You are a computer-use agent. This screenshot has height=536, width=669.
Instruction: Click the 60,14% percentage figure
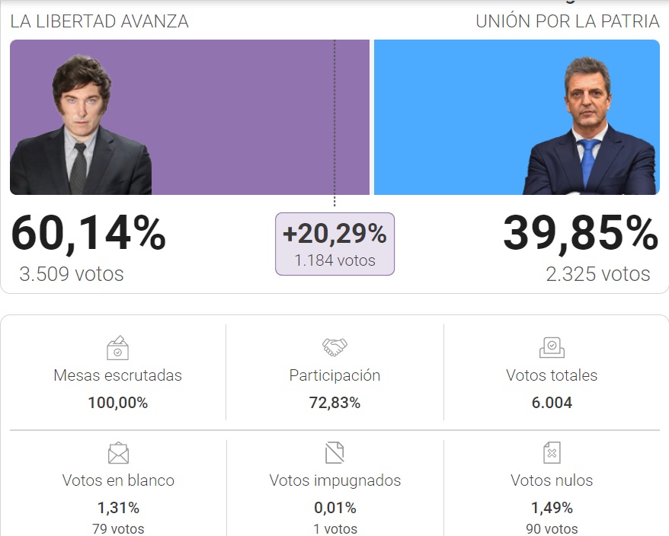[x=88, y=233]
